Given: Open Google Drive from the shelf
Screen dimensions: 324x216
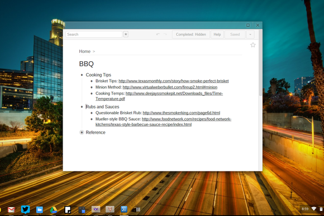Looking at the screenshot, I should (x=54, y=210).
